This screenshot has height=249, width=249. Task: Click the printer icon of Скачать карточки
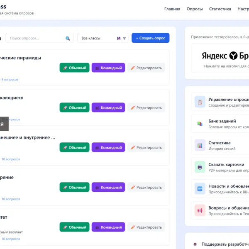[x=200, y=167]
